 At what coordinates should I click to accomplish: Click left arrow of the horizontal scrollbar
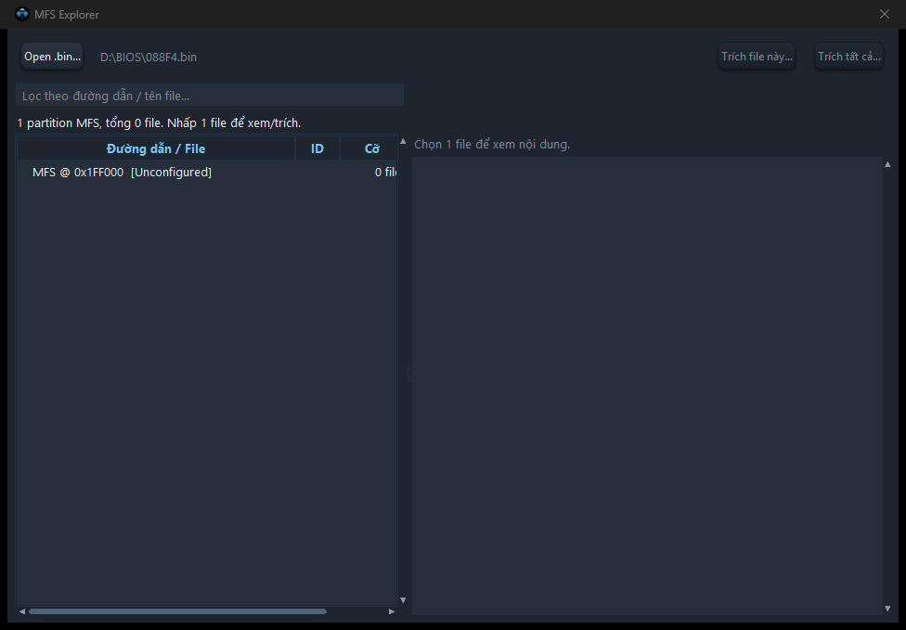tap(22, 611)
